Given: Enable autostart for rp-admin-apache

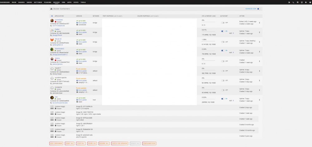Looking at the screenshot, I should (223, 80).
